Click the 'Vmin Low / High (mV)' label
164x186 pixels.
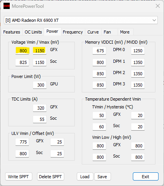[x=111, y=137]
